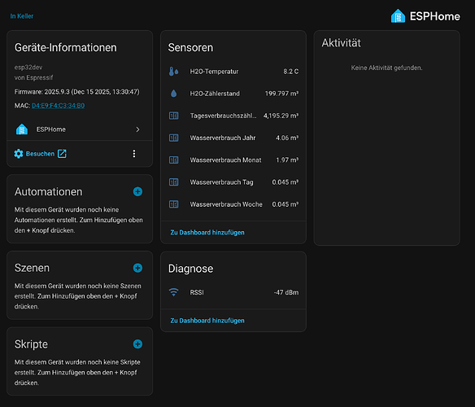This screenshot has width=475, height=407.
Task: Click the 'Keine Aktivität gefunden.' message
Action: coord(386,68)
